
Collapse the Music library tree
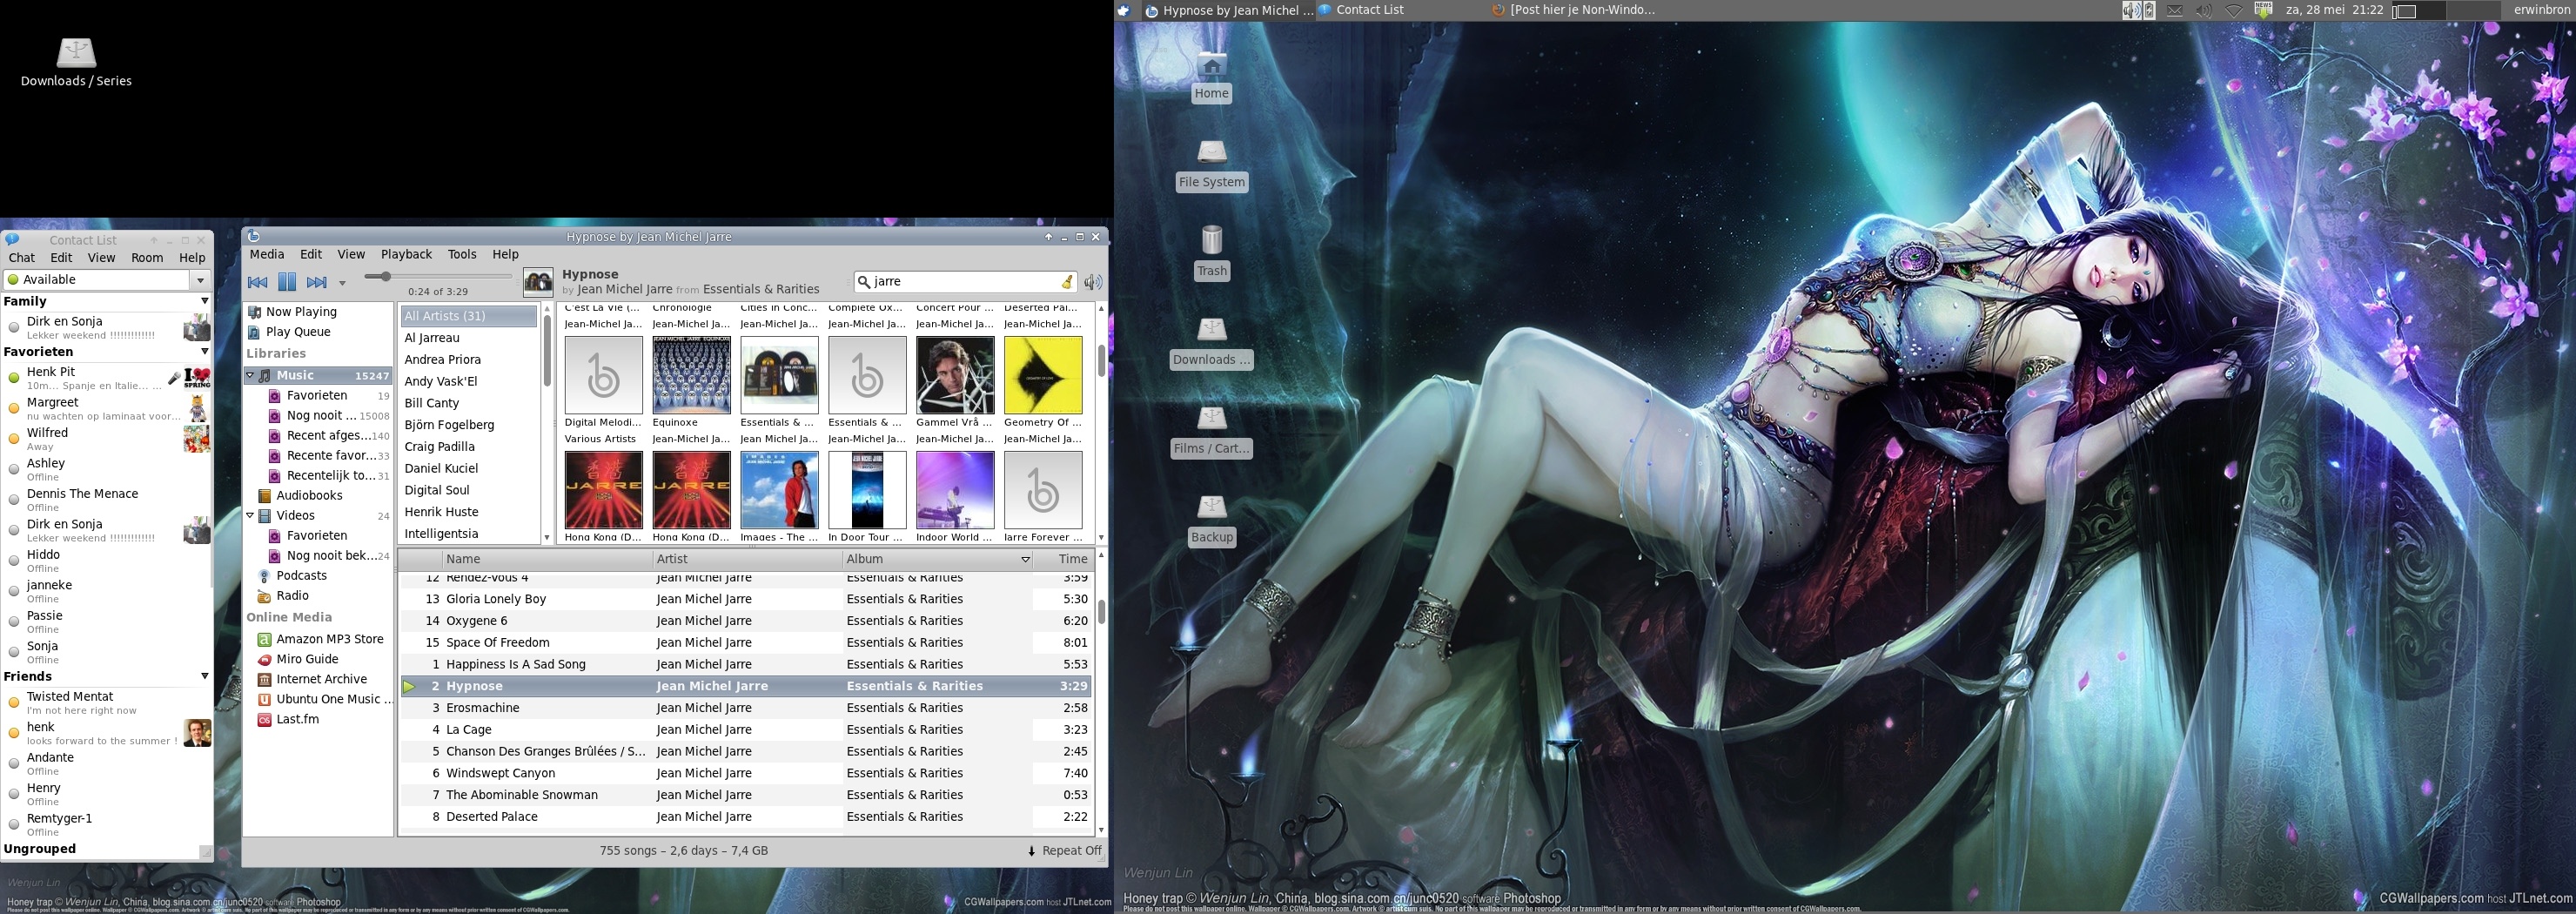pos(251,376)
